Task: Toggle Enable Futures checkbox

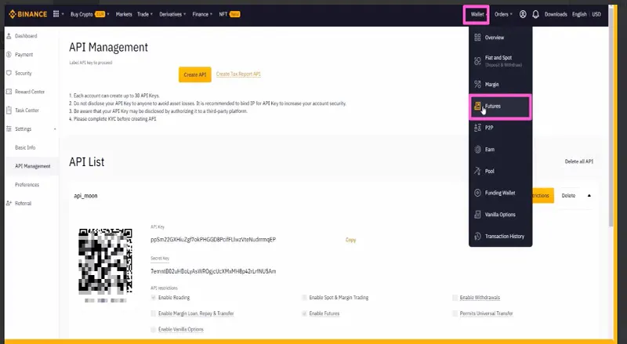Action: point(304,313)
